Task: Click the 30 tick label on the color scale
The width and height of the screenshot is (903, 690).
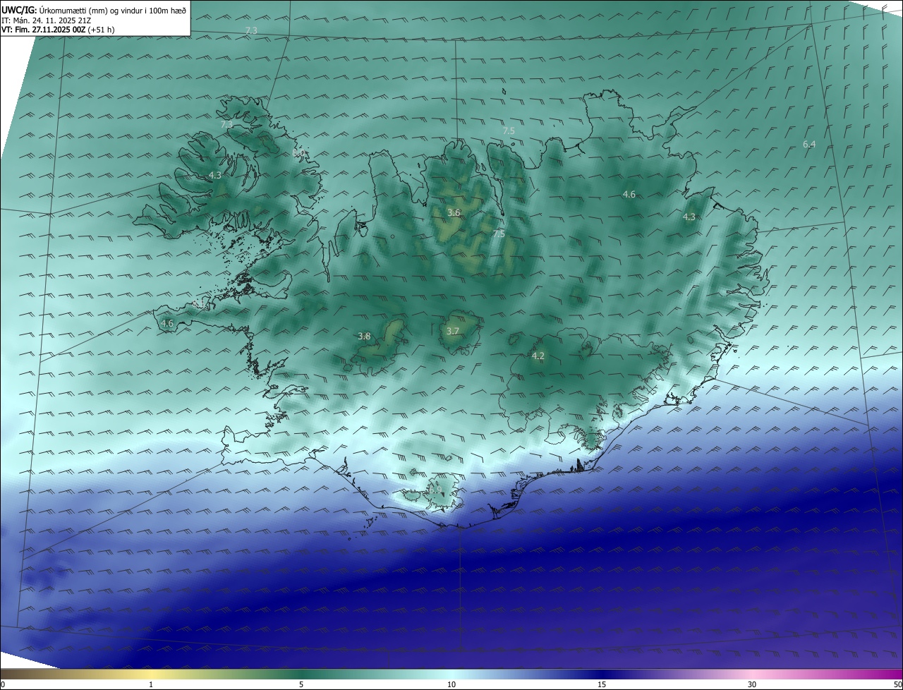Action: (752, 684)
